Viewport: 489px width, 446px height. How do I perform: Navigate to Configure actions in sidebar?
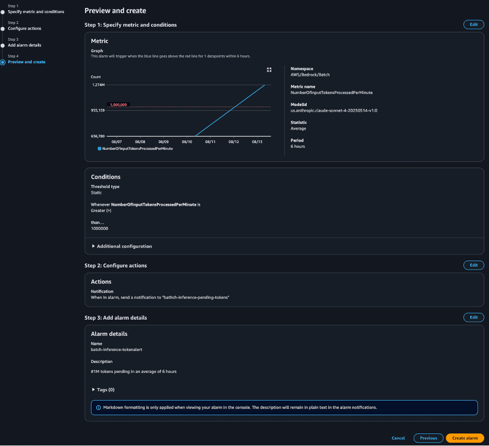(x=25, y=28)
